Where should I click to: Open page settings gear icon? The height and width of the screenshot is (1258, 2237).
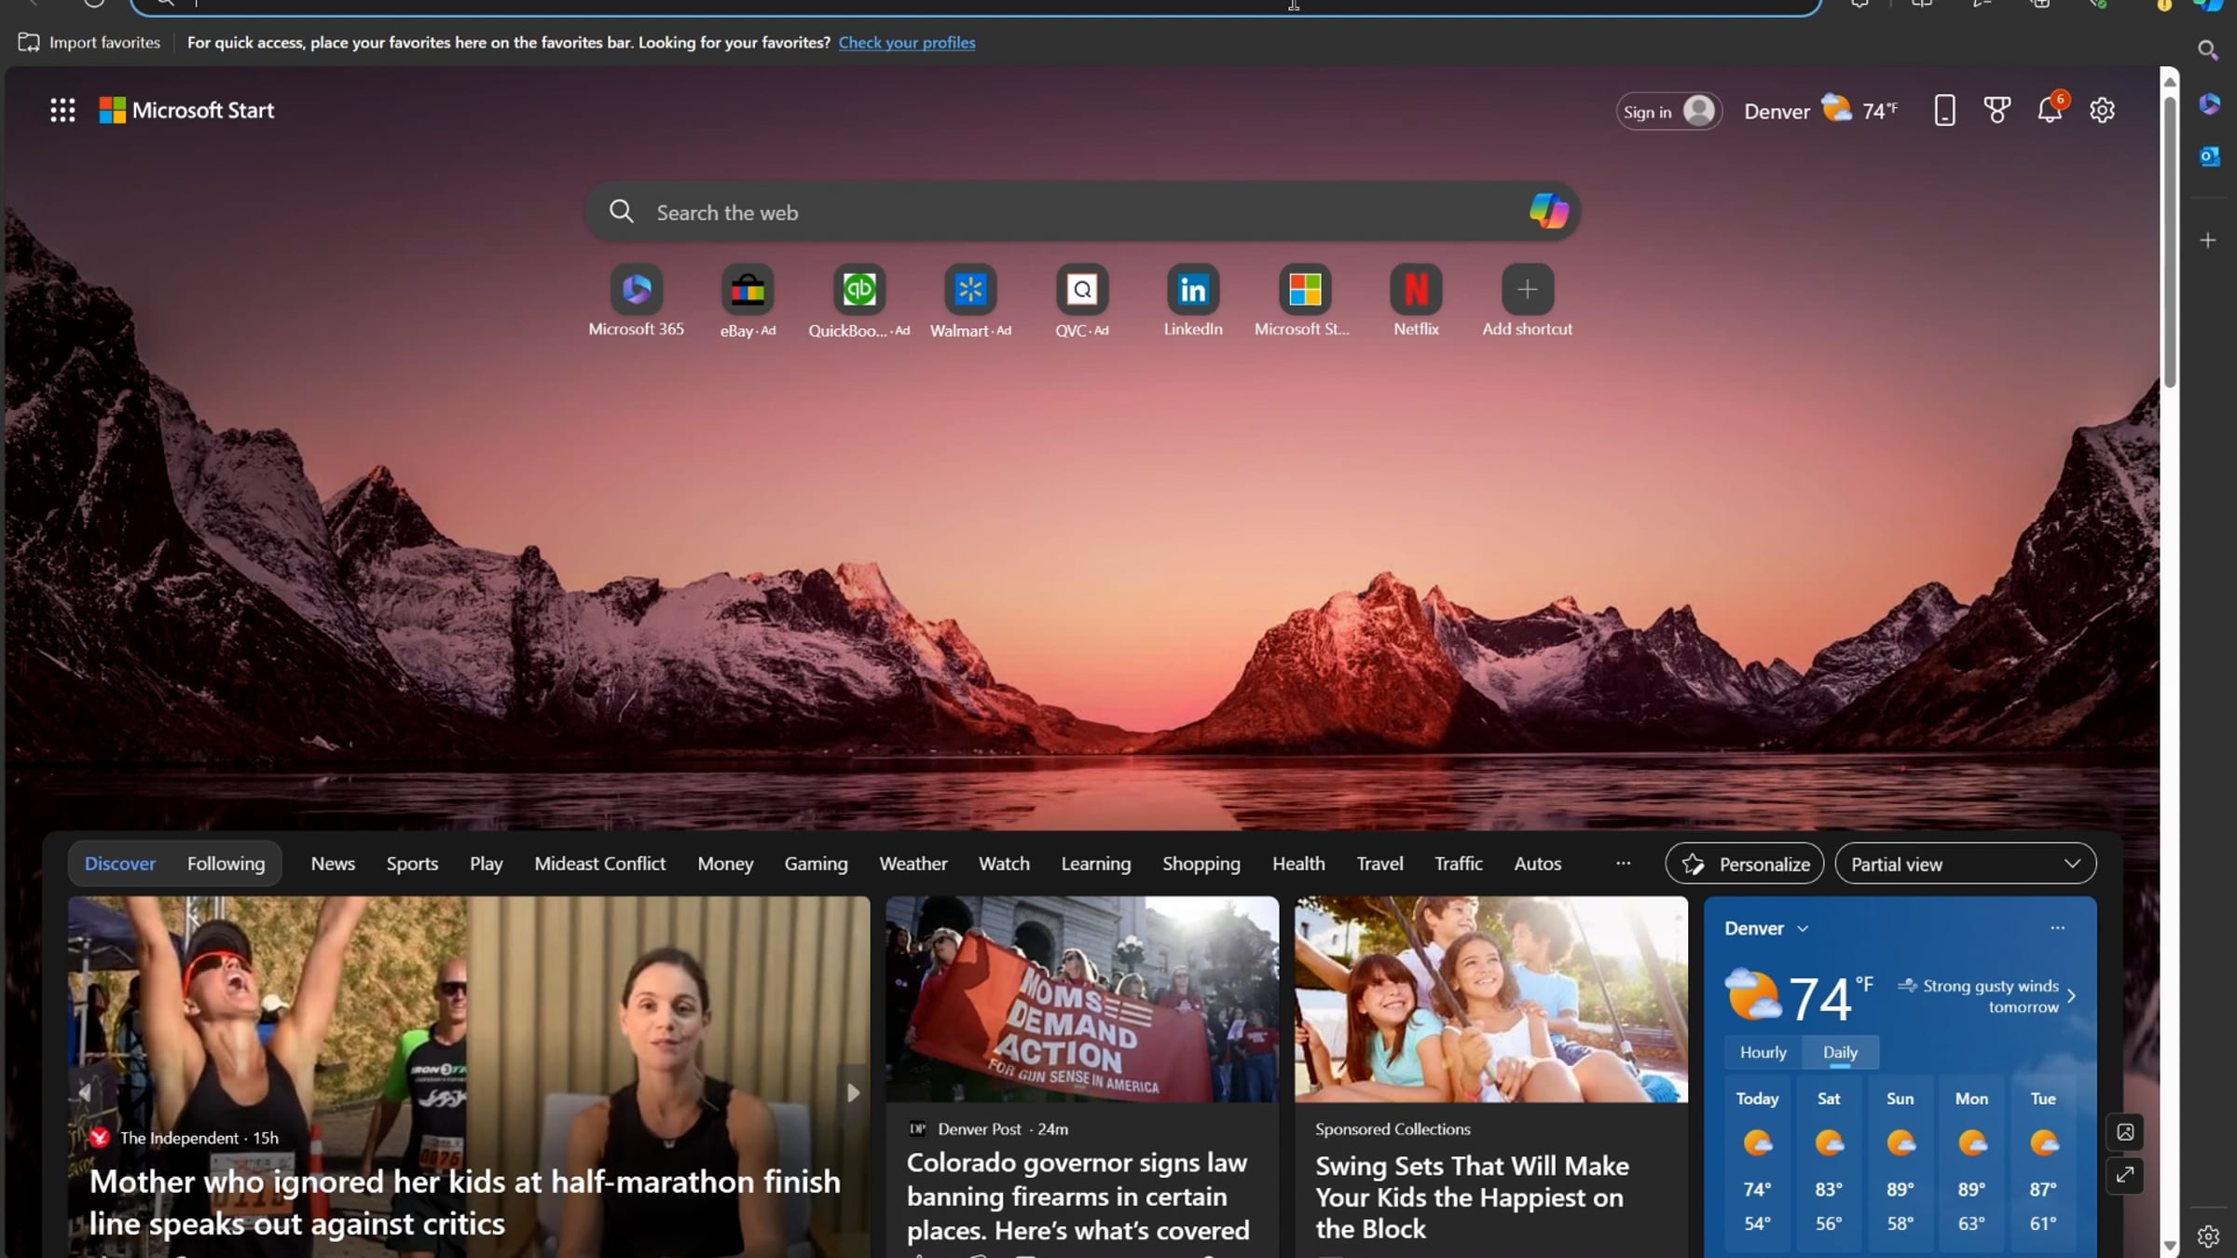coord(2102,110)
